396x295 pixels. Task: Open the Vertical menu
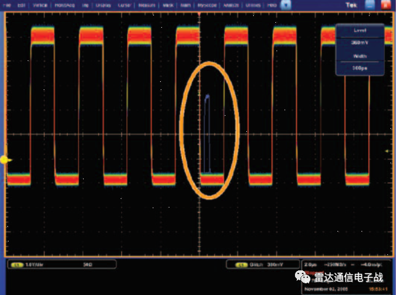coord(40,5)
